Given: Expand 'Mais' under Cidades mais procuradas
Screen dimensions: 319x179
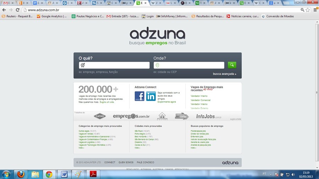Looking at the screenshot, I should tap(137, 148).
